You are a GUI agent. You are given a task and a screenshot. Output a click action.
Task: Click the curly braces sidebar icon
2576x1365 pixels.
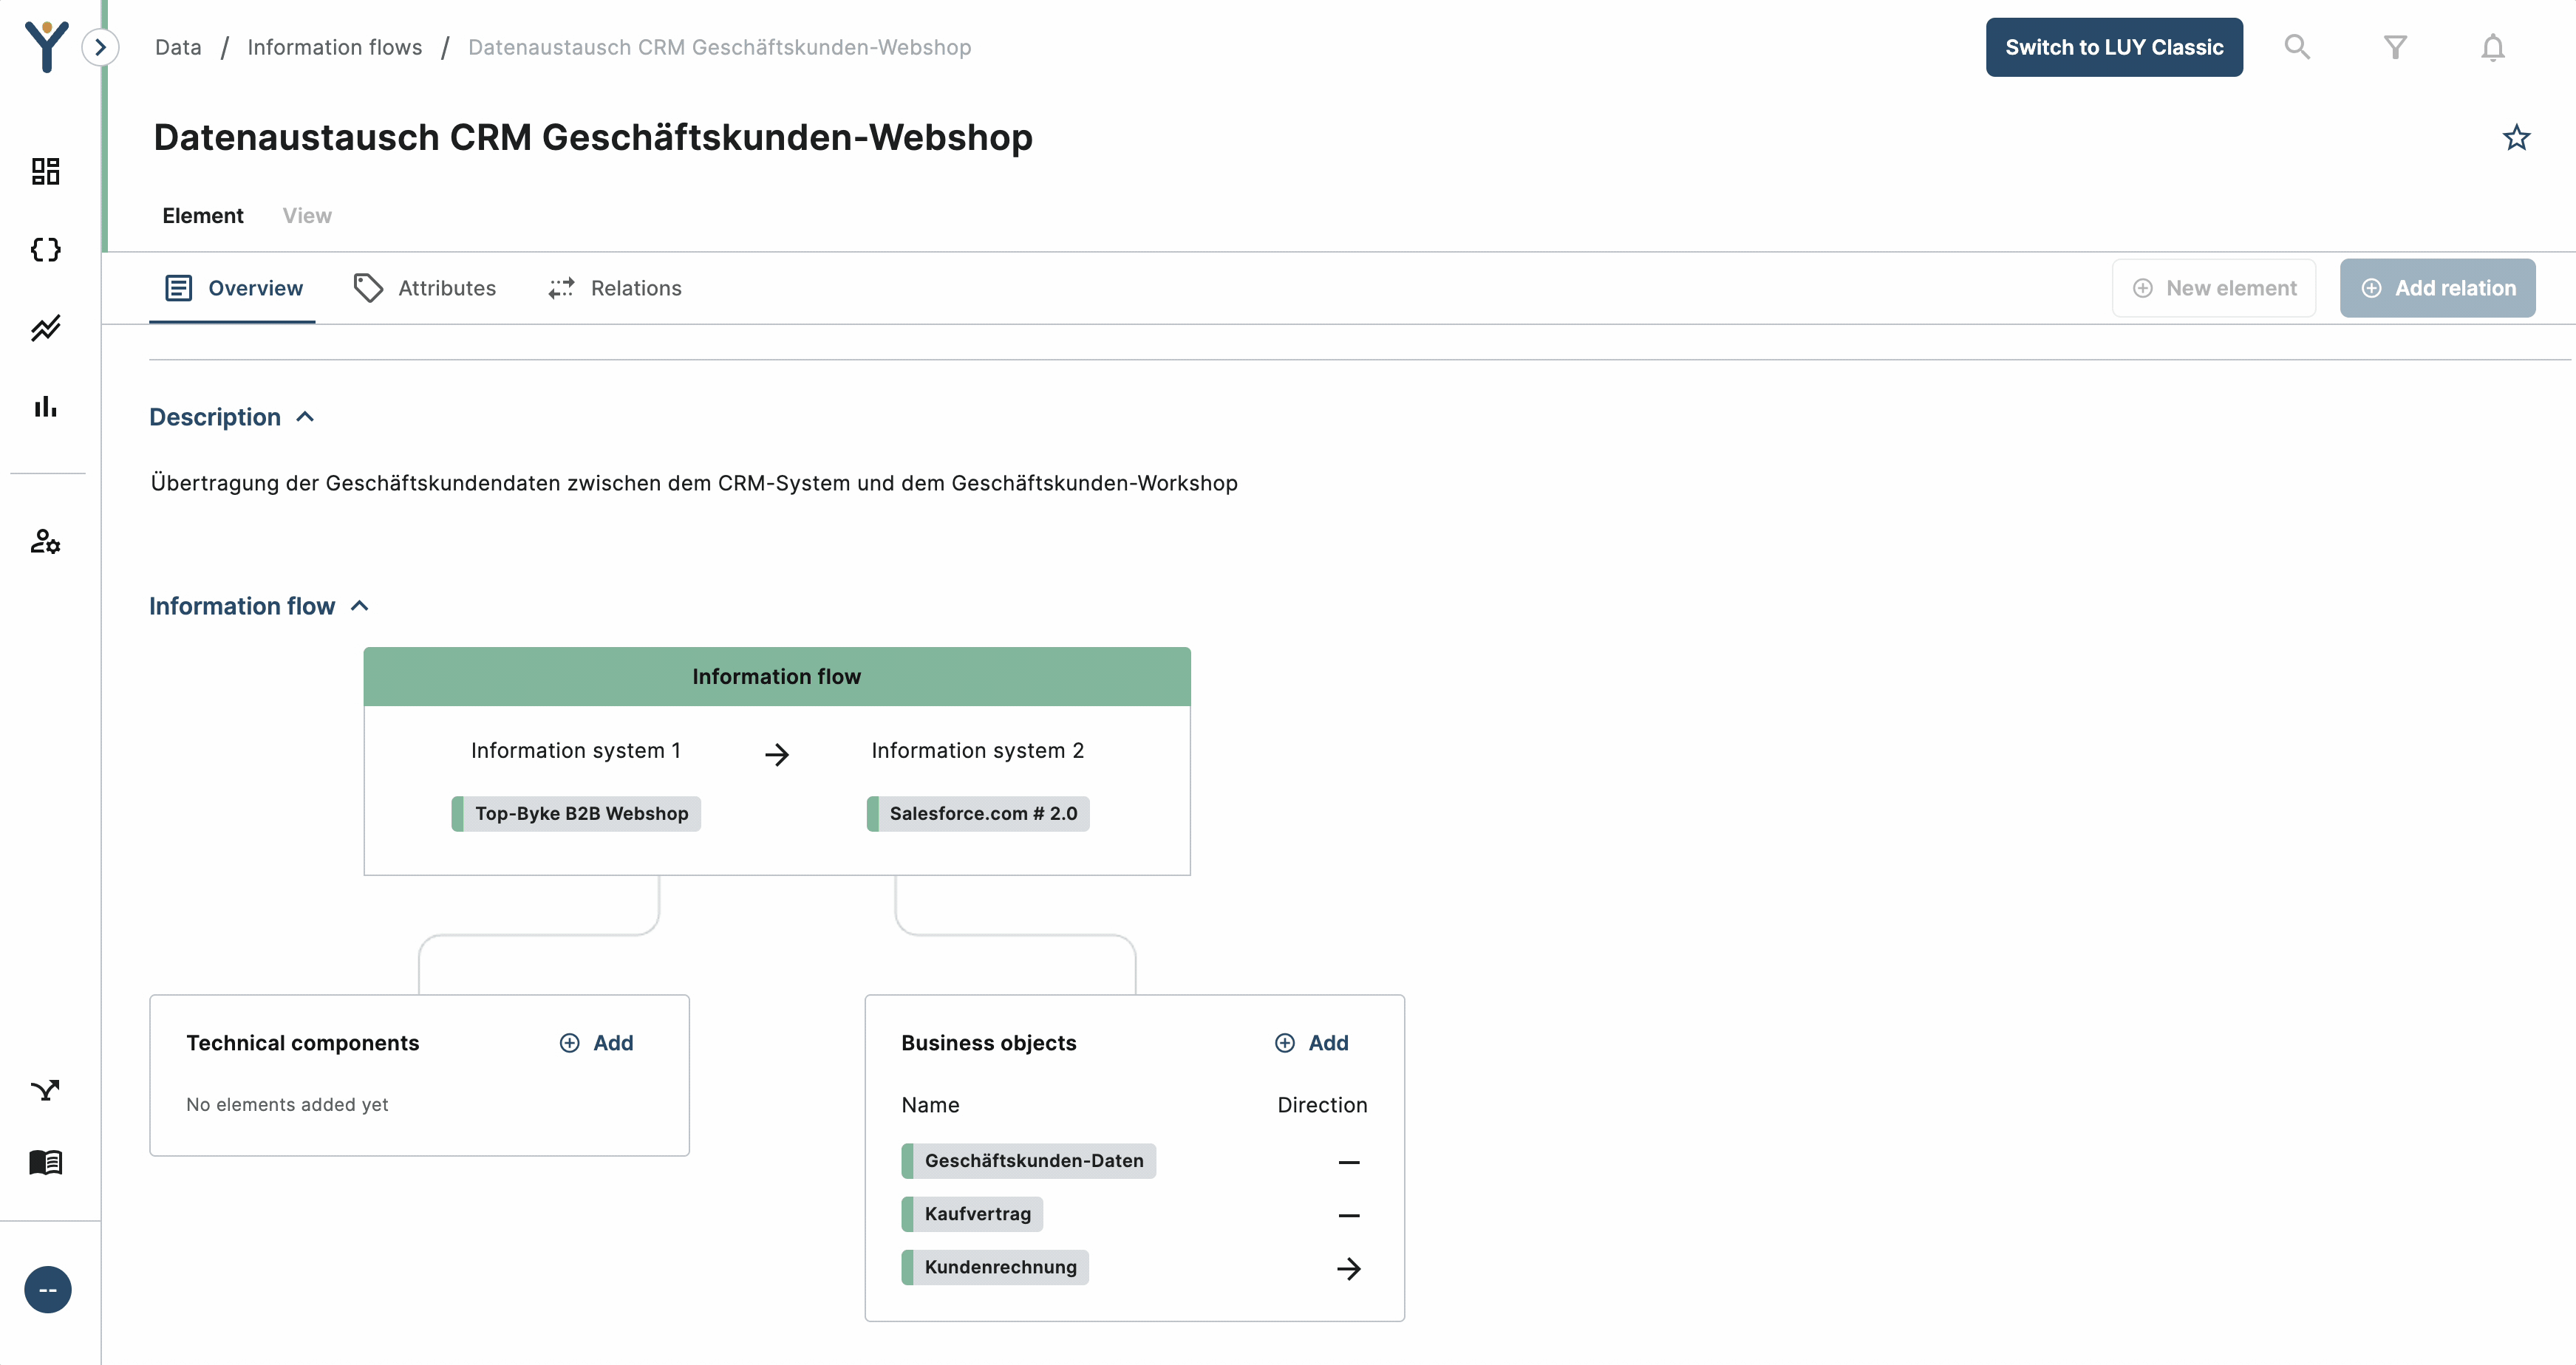coord(46,250)
